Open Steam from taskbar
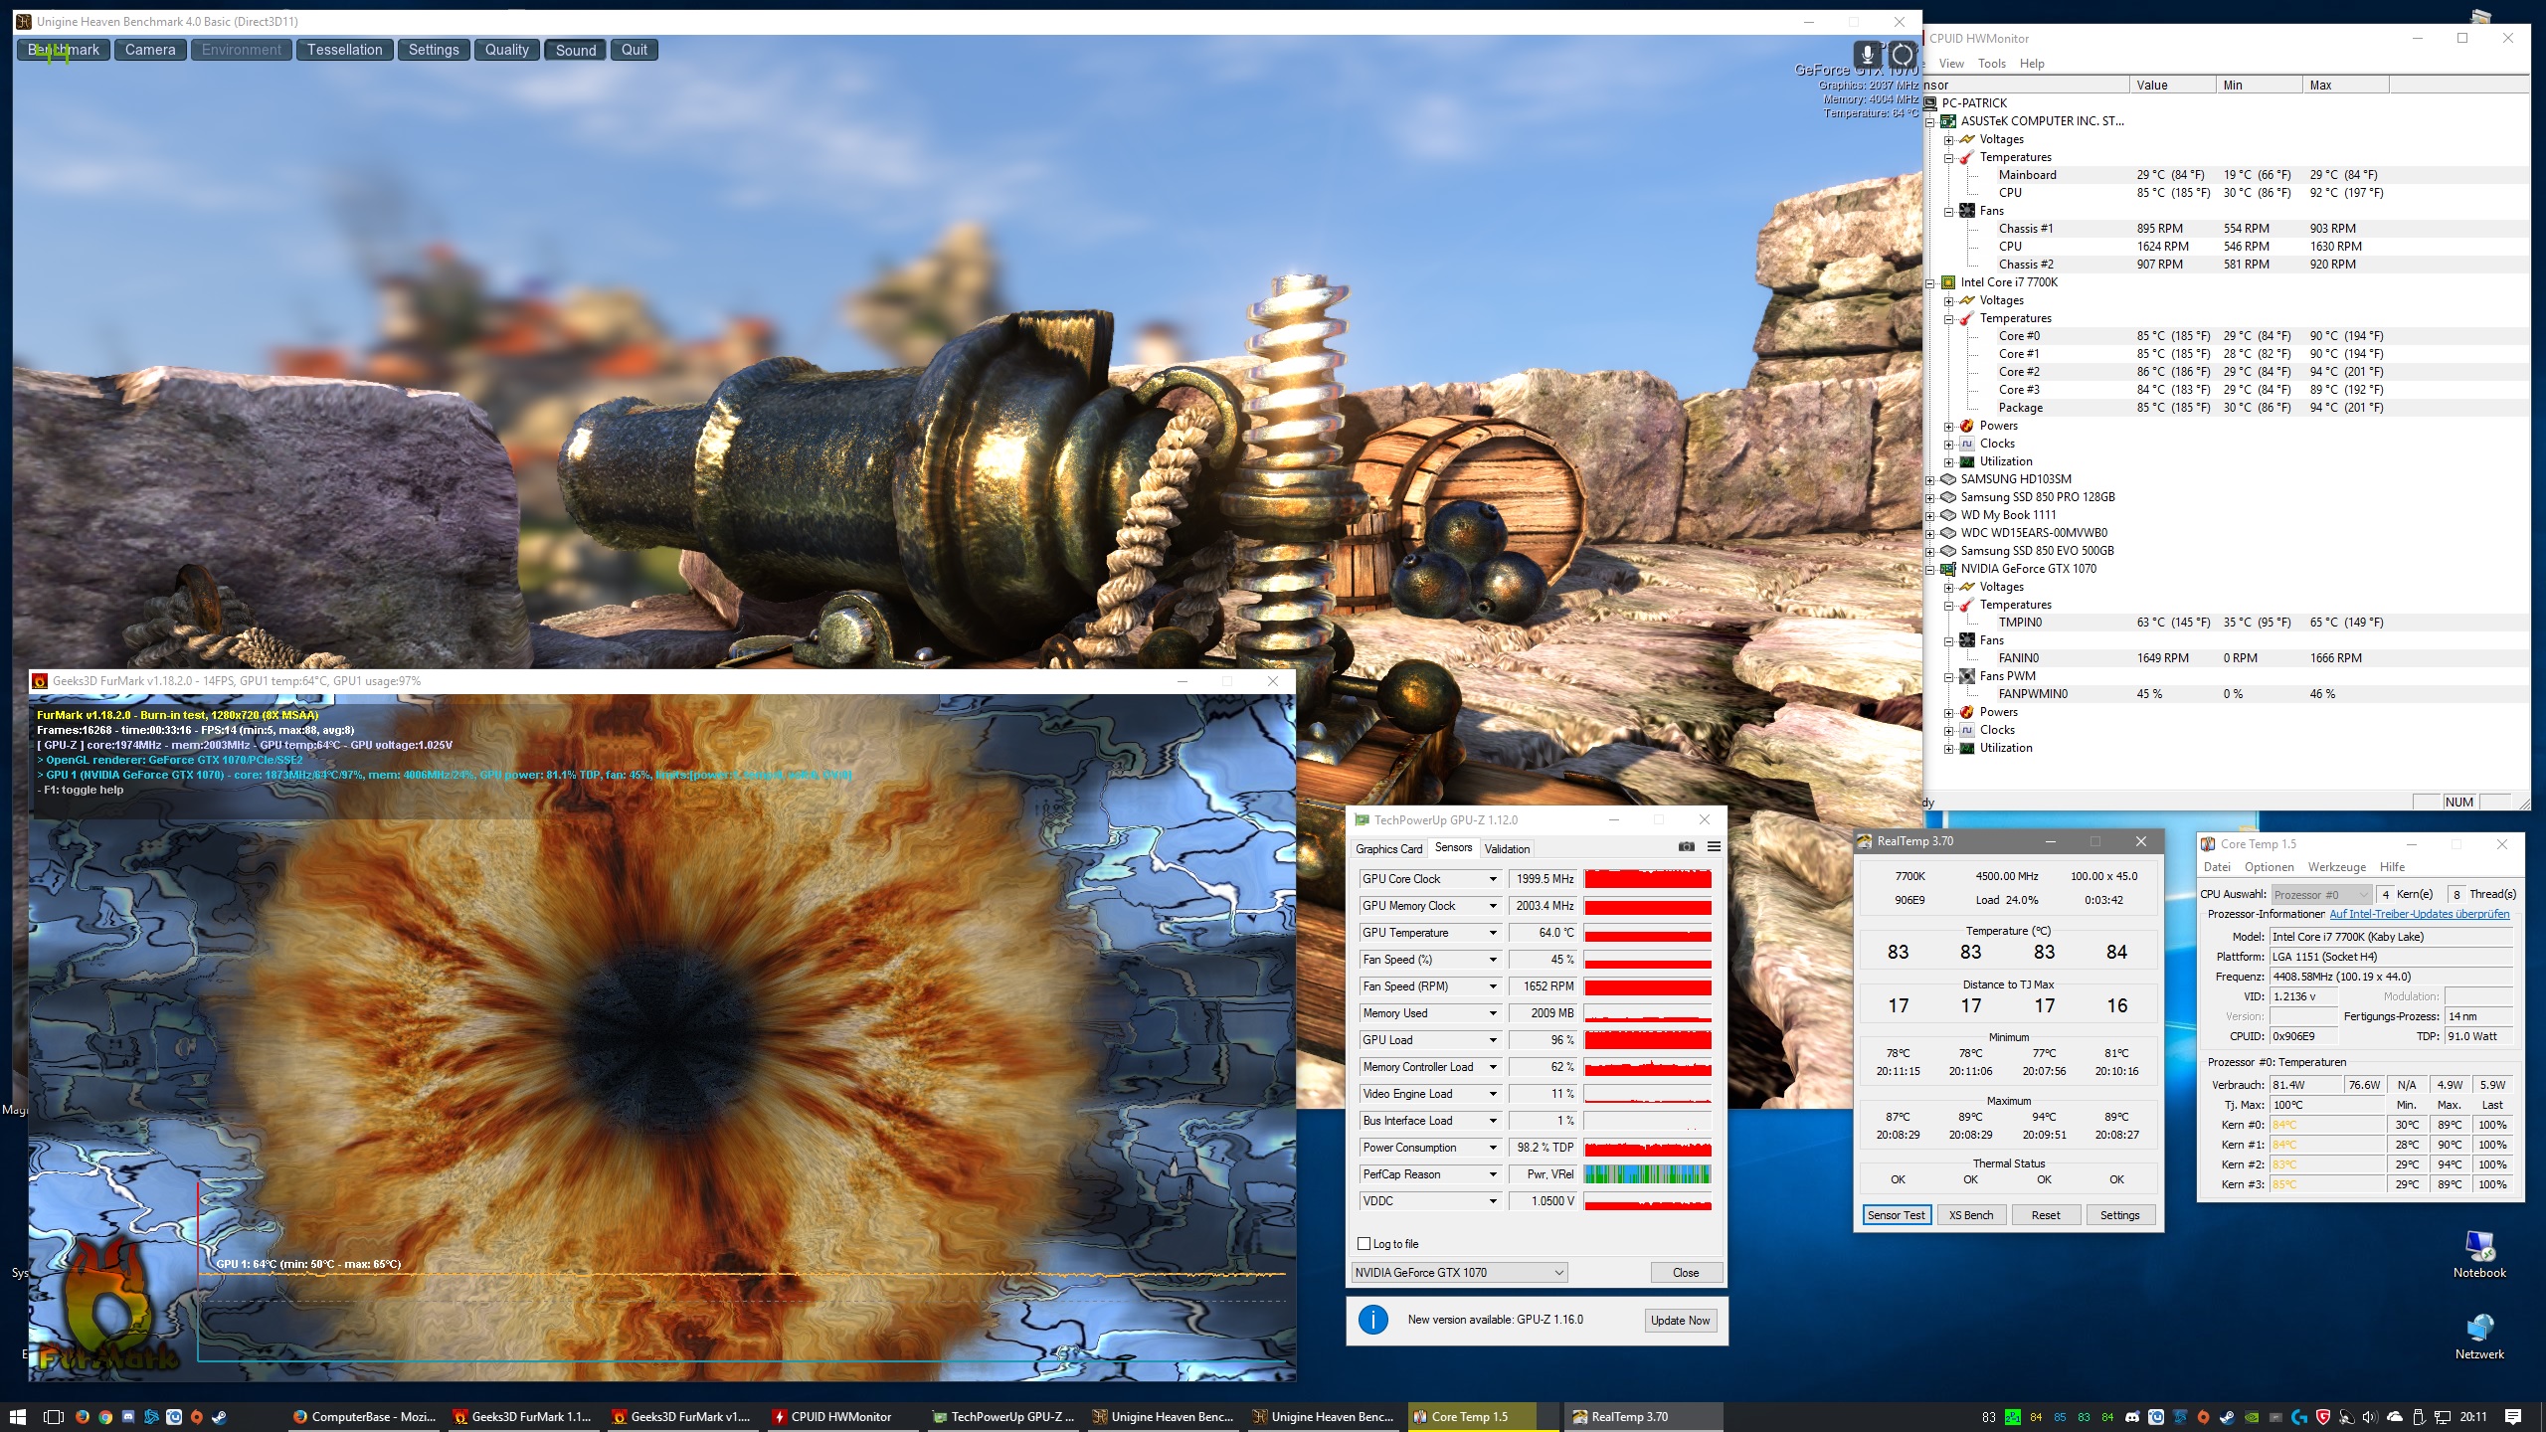Viewport: 2546px width, 1432px height. click(x=220, y=1417)
